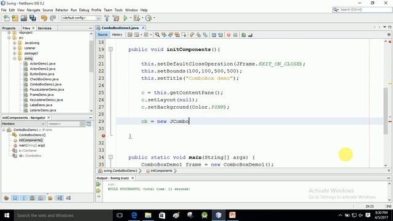This screenshot has height=221, width=393.
Task: Click the New Project toolbar icon
Action: pos(15,18)
